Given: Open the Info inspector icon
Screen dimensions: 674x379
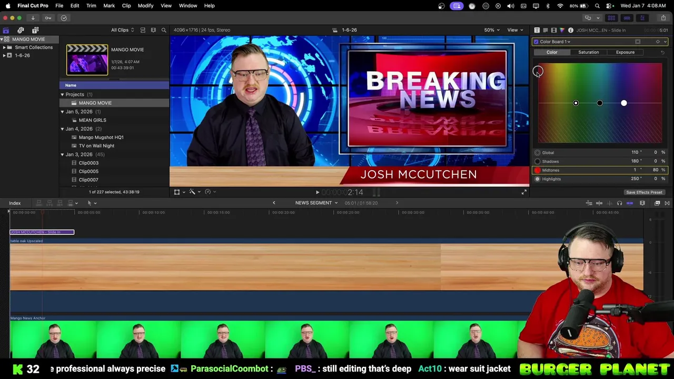Looking at the screenshot, I should pos(570,30).
